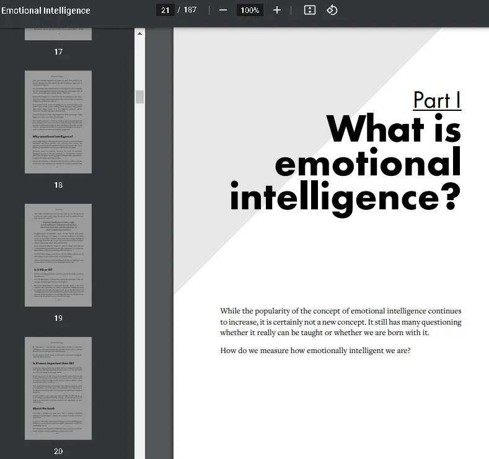This screenshot has height=459, width=489.
Task: Click the paragraph starting "While the popularity"
Action: (340, 321)
